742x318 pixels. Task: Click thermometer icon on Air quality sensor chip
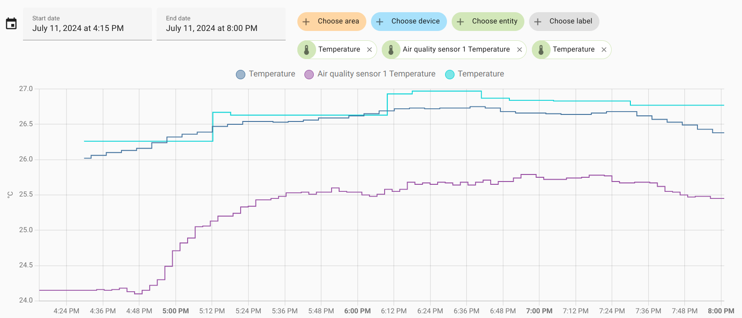click(391, 50)
